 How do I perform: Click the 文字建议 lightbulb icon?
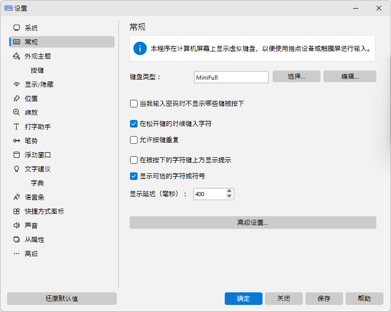point(17,169)
